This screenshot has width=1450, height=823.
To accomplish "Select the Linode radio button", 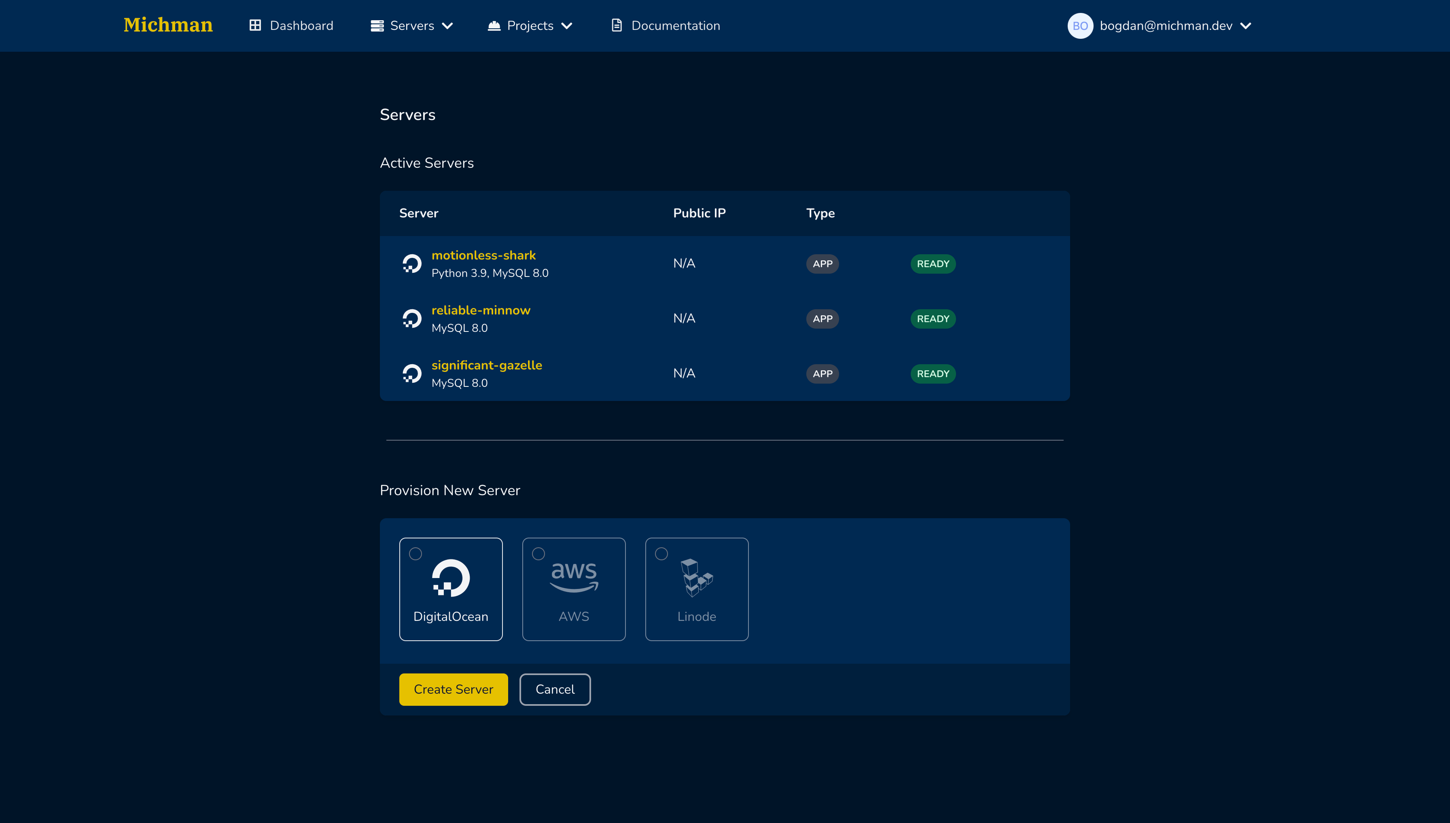I will click(661, 554).
